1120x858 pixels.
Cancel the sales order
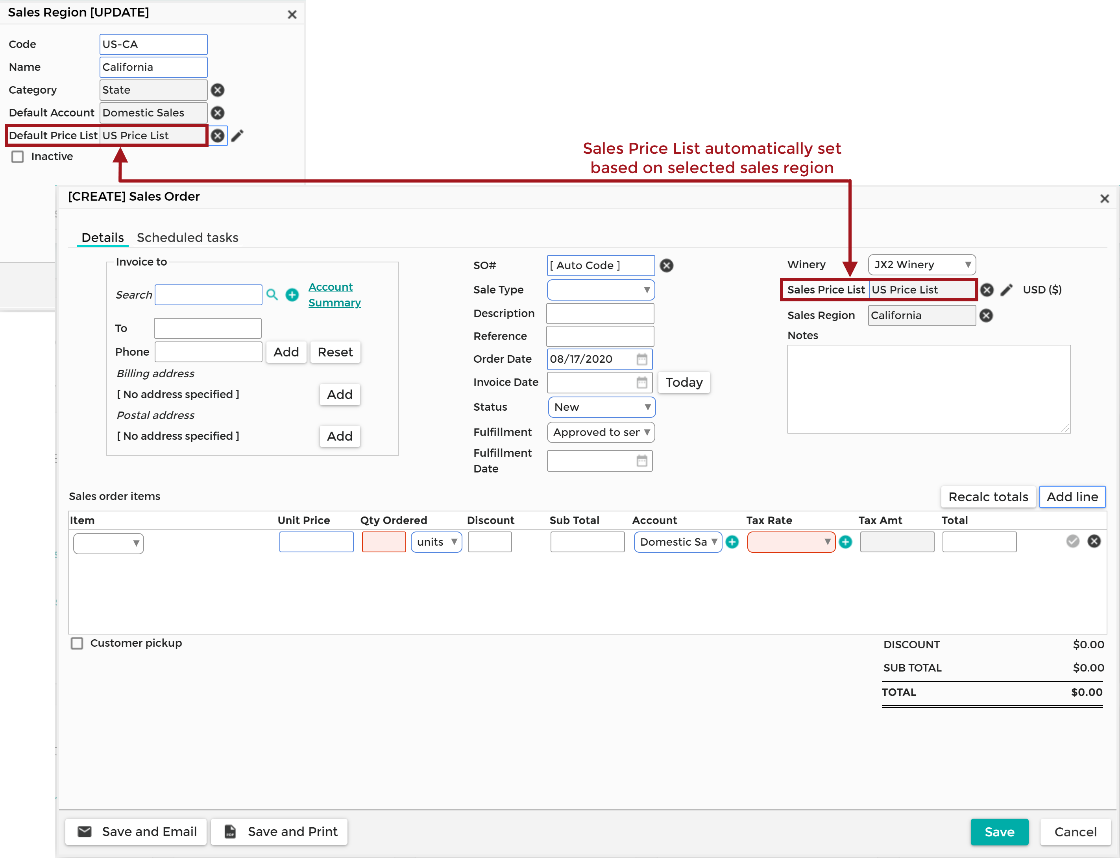[x=1076, y=832]
